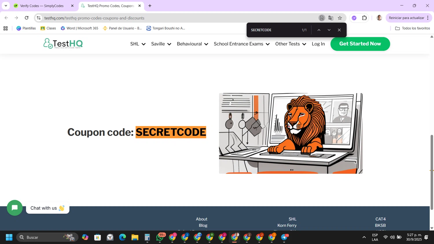Open the CAT4 footer link

pyautogui.click(x=380, y=219)
